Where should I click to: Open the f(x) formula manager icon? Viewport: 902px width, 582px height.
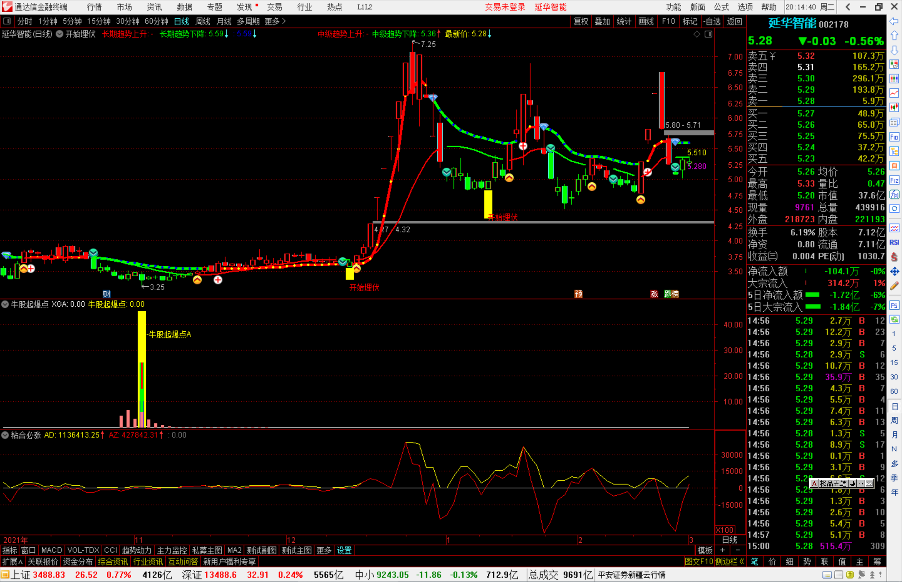(x=894, y=194)
